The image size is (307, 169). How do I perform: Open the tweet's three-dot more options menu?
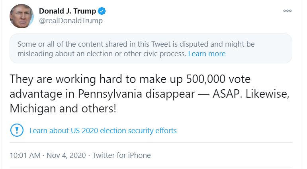coord(287,11)
